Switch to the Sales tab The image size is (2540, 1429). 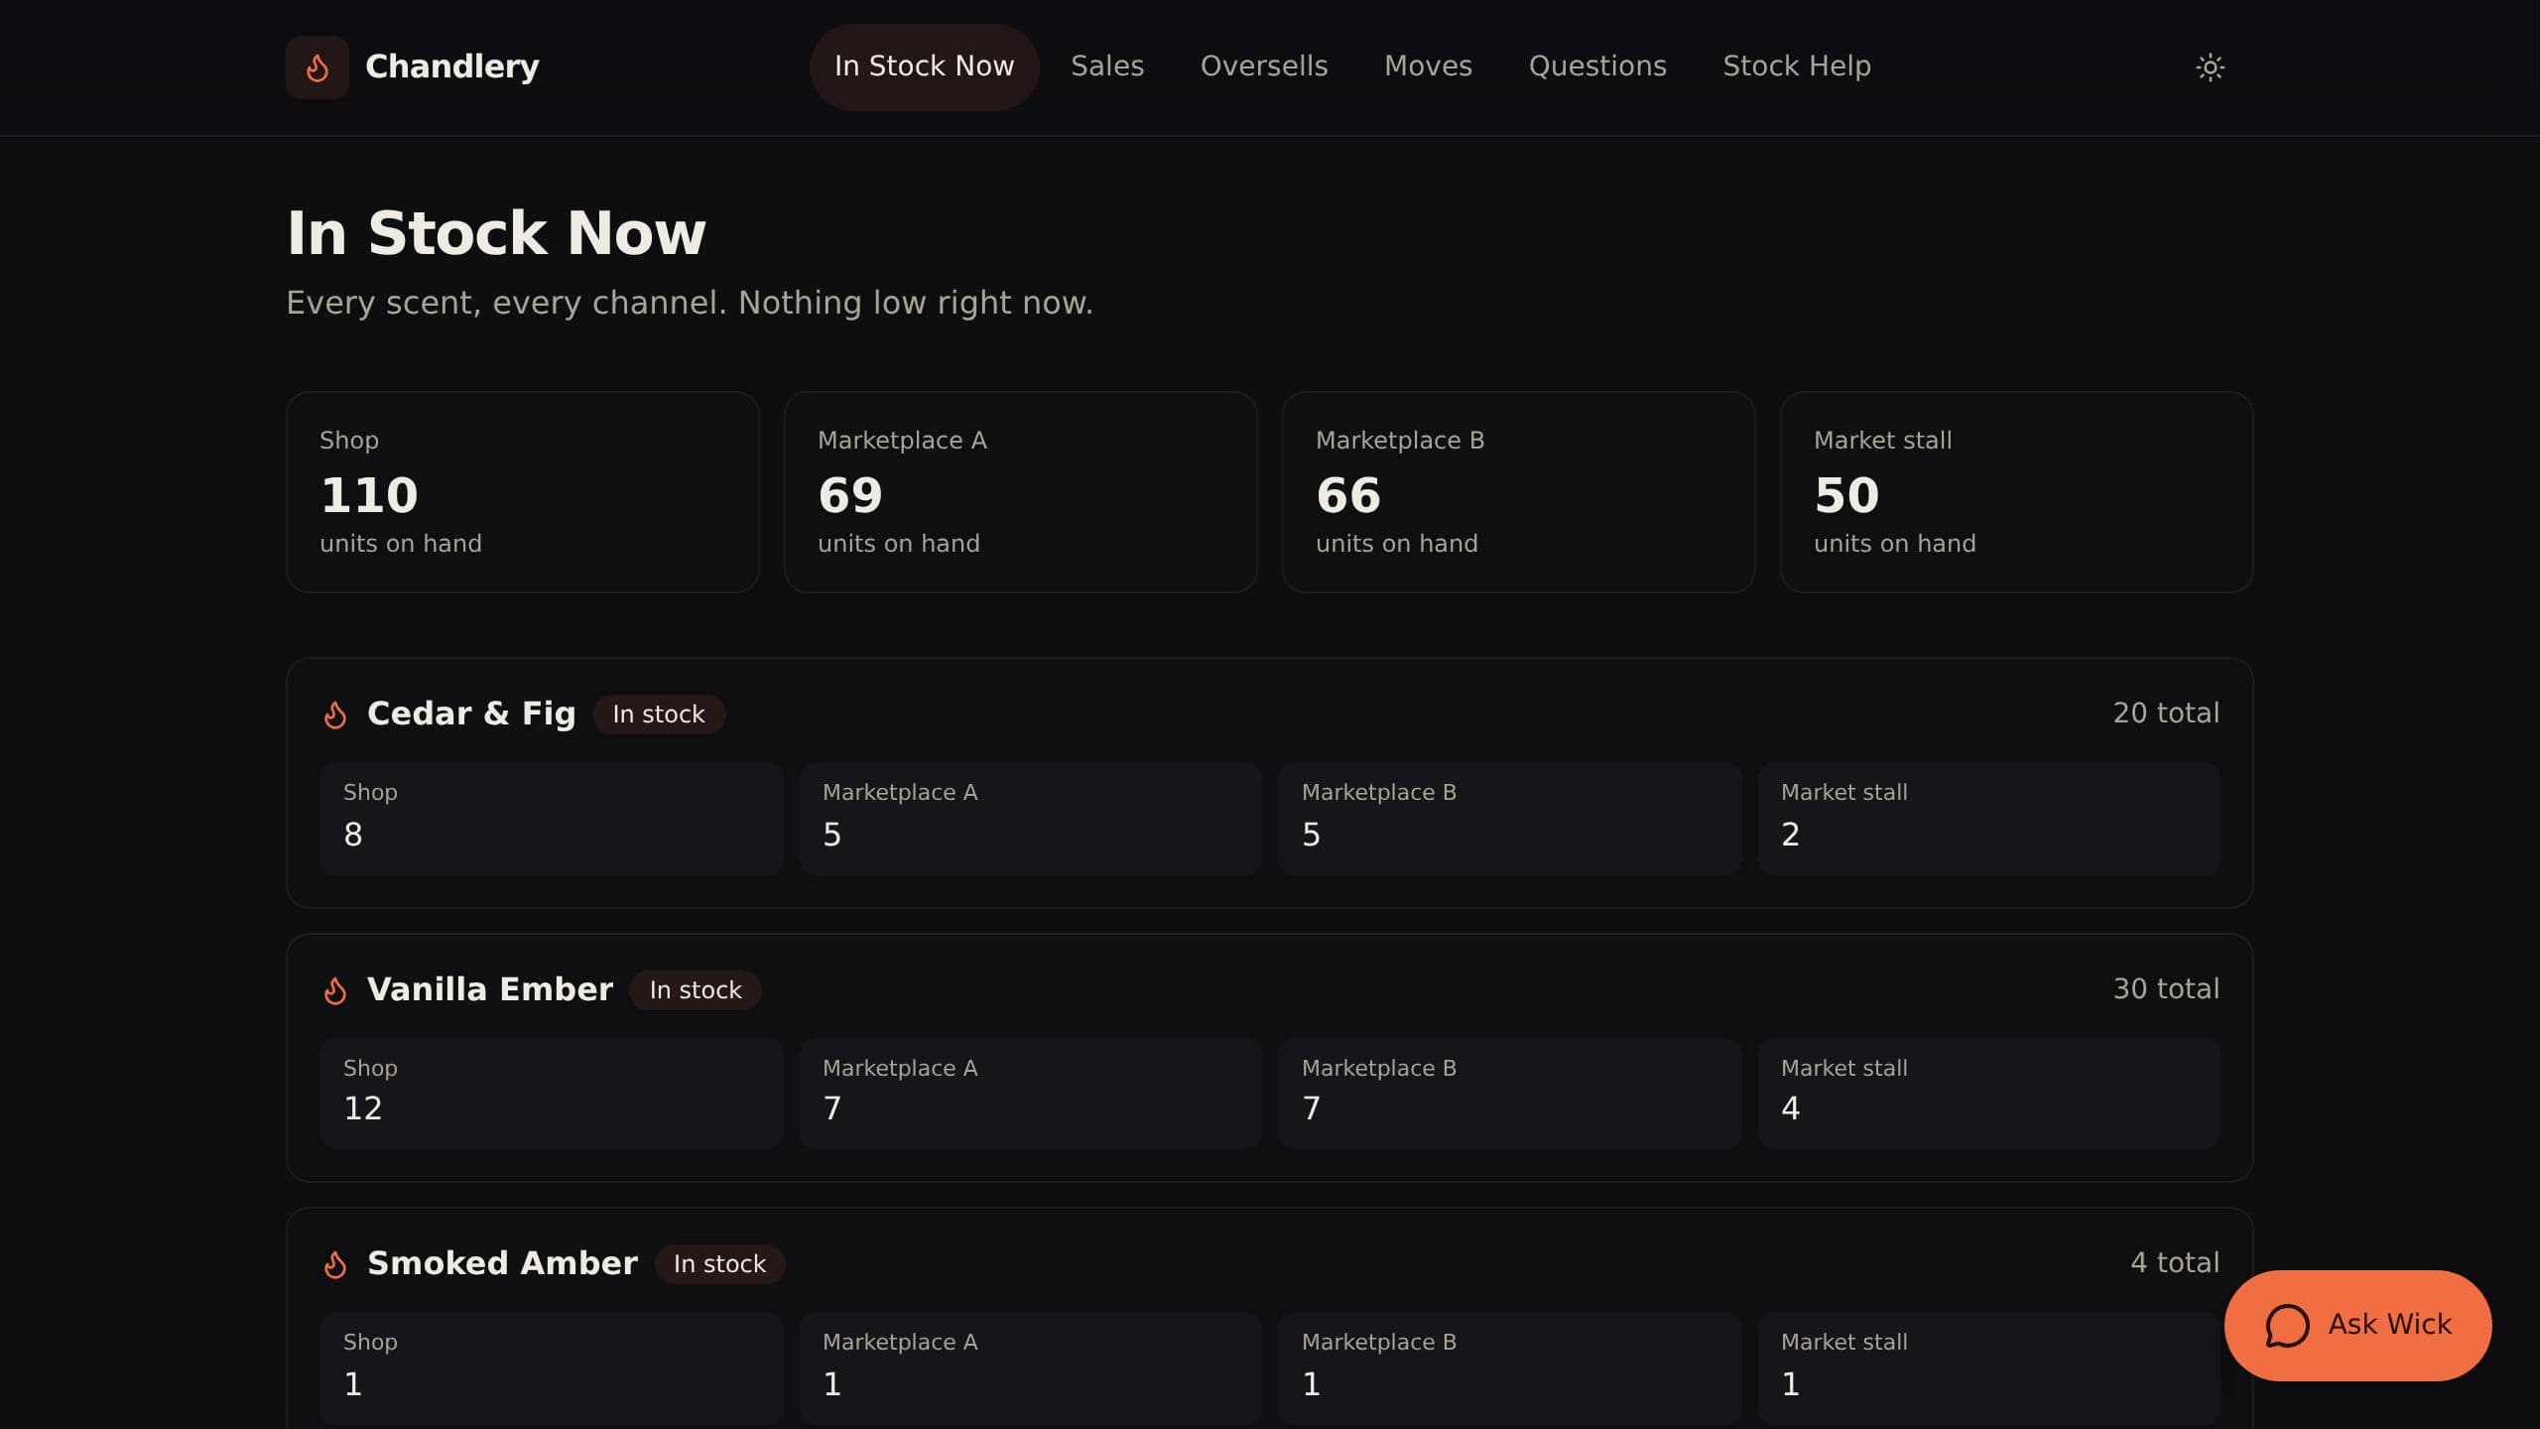pyautogui.click(x=1107, y=66)
